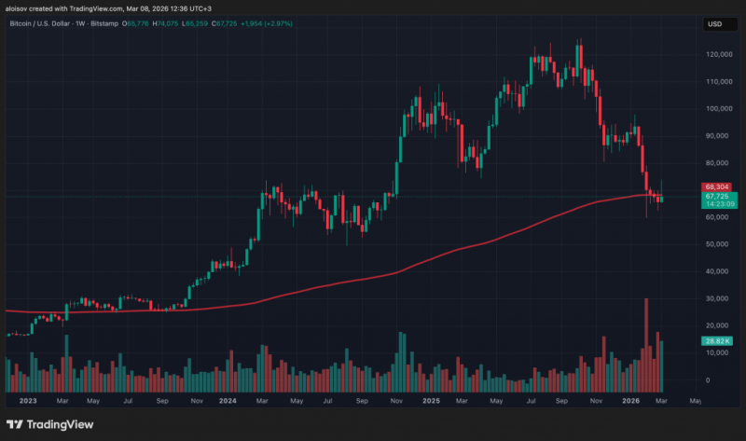746x441 pixels.
Task: Click the 100,000 price level on axis
Action: 719,108
